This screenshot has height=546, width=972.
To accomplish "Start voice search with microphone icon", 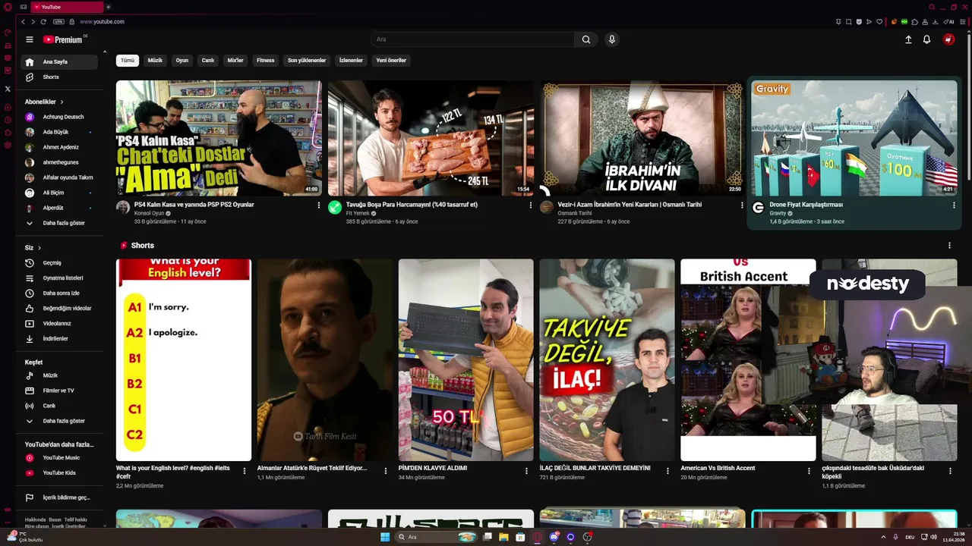I will pyautogui.click(x=612, y=39).
